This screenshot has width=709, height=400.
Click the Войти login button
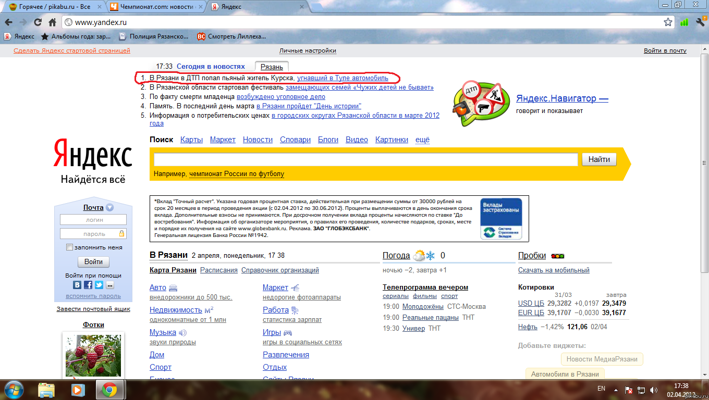point(93,261)
